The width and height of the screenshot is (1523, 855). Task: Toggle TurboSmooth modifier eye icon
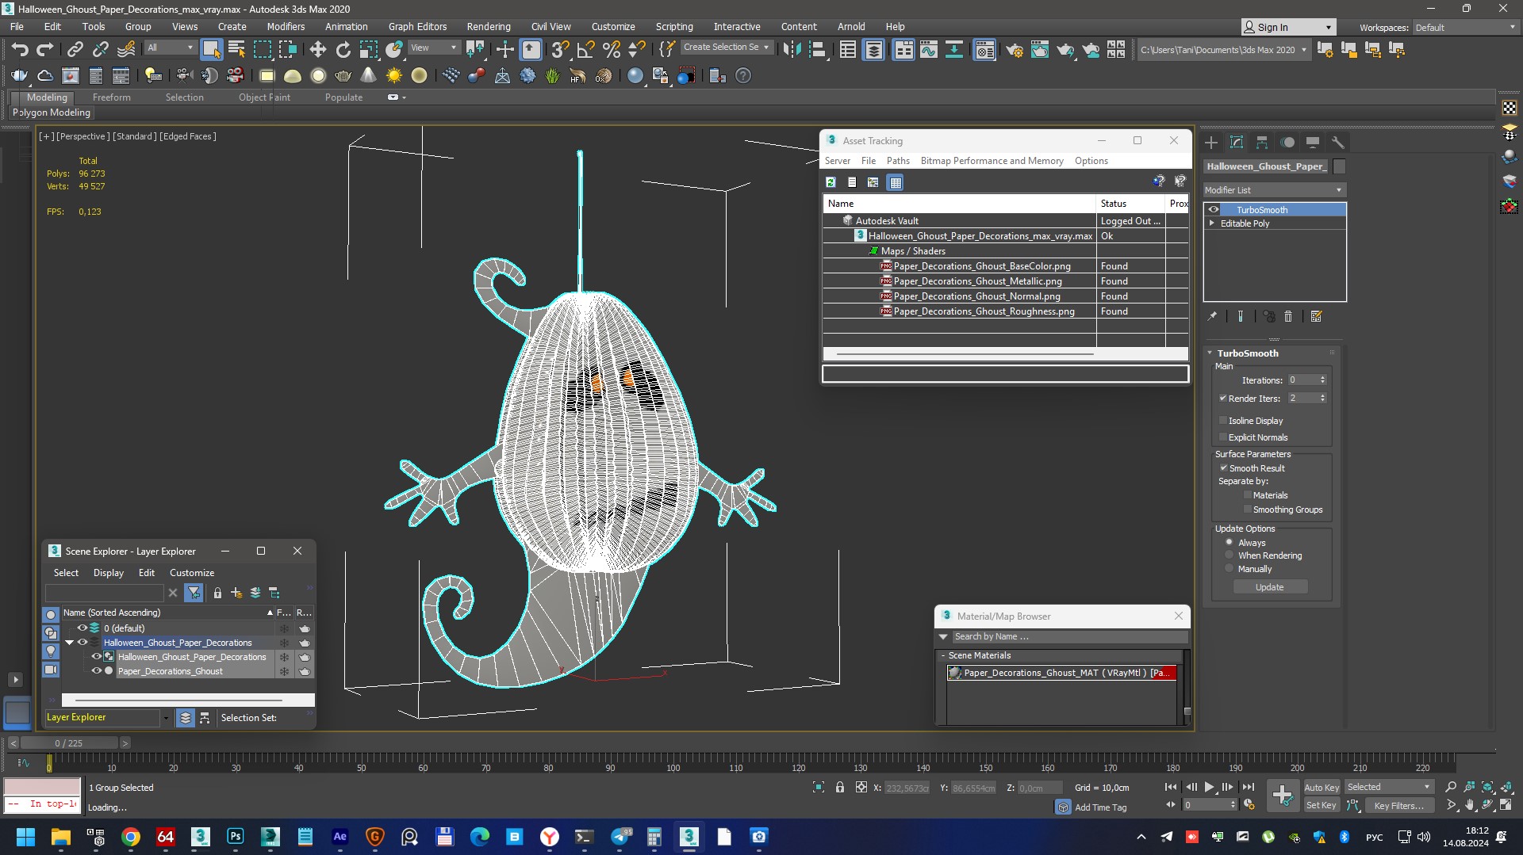[1214, 210]
